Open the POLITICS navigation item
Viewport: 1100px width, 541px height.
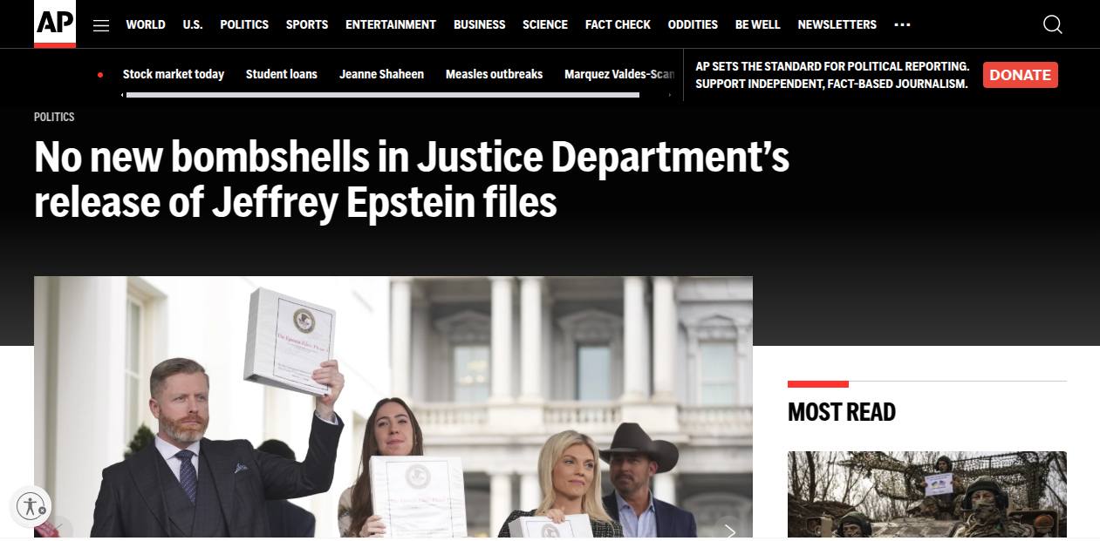tap(244, 24)
